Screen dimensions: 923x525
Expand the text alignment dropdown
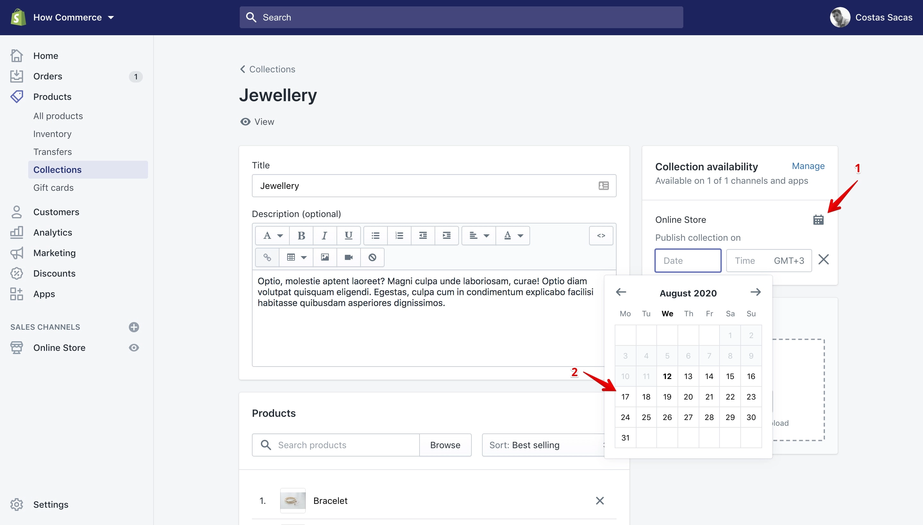pos(479,236)
